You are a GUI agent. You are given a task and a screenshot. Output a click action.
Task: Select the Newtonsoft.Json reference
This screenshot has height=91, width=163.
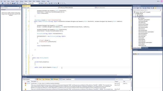coord(144,26)
